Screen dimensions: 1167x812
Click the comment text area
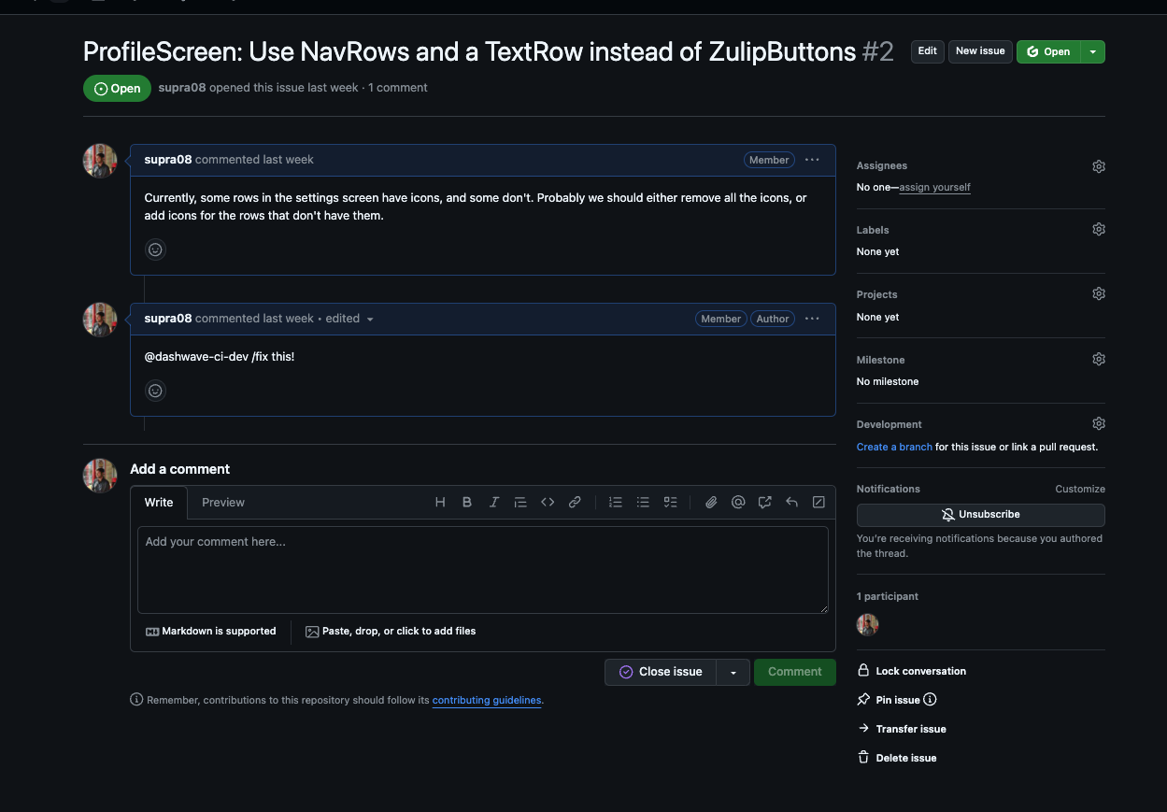[x=482, y=570]
